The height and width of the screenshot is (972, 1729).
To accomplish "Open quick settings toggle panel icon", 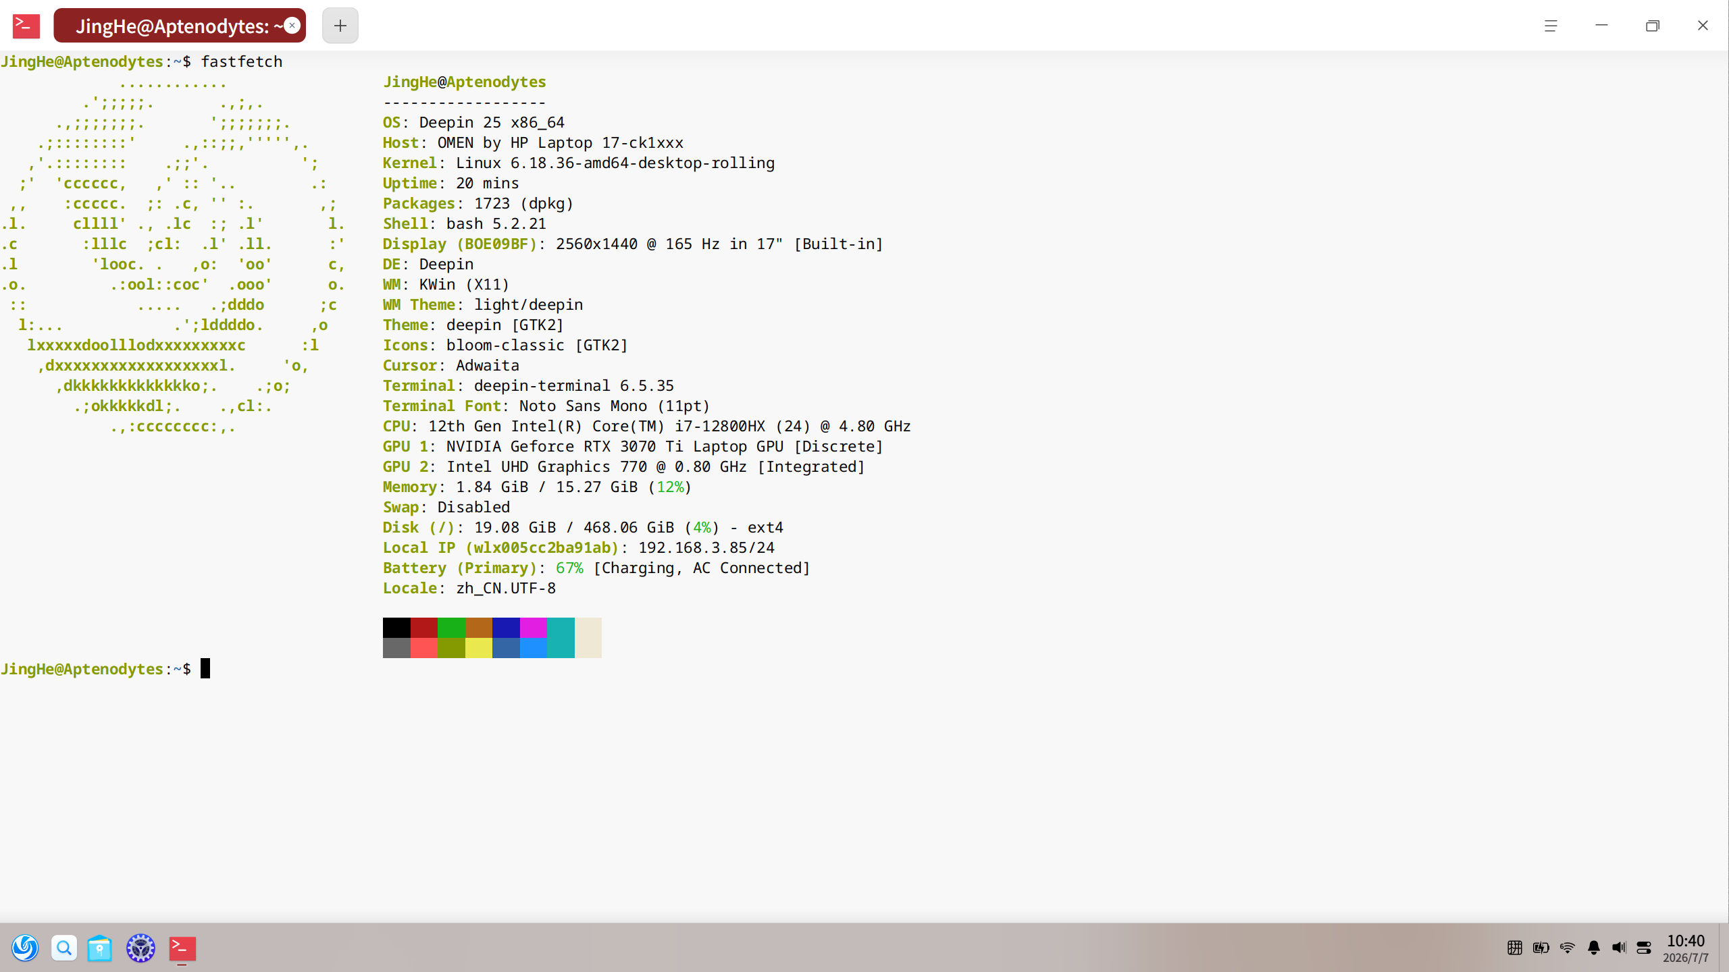I will click(x=1644, y=948).
